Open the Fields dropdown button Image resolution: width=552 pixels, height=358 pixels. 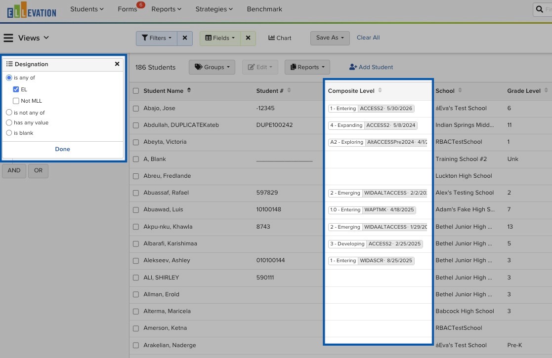220,38
